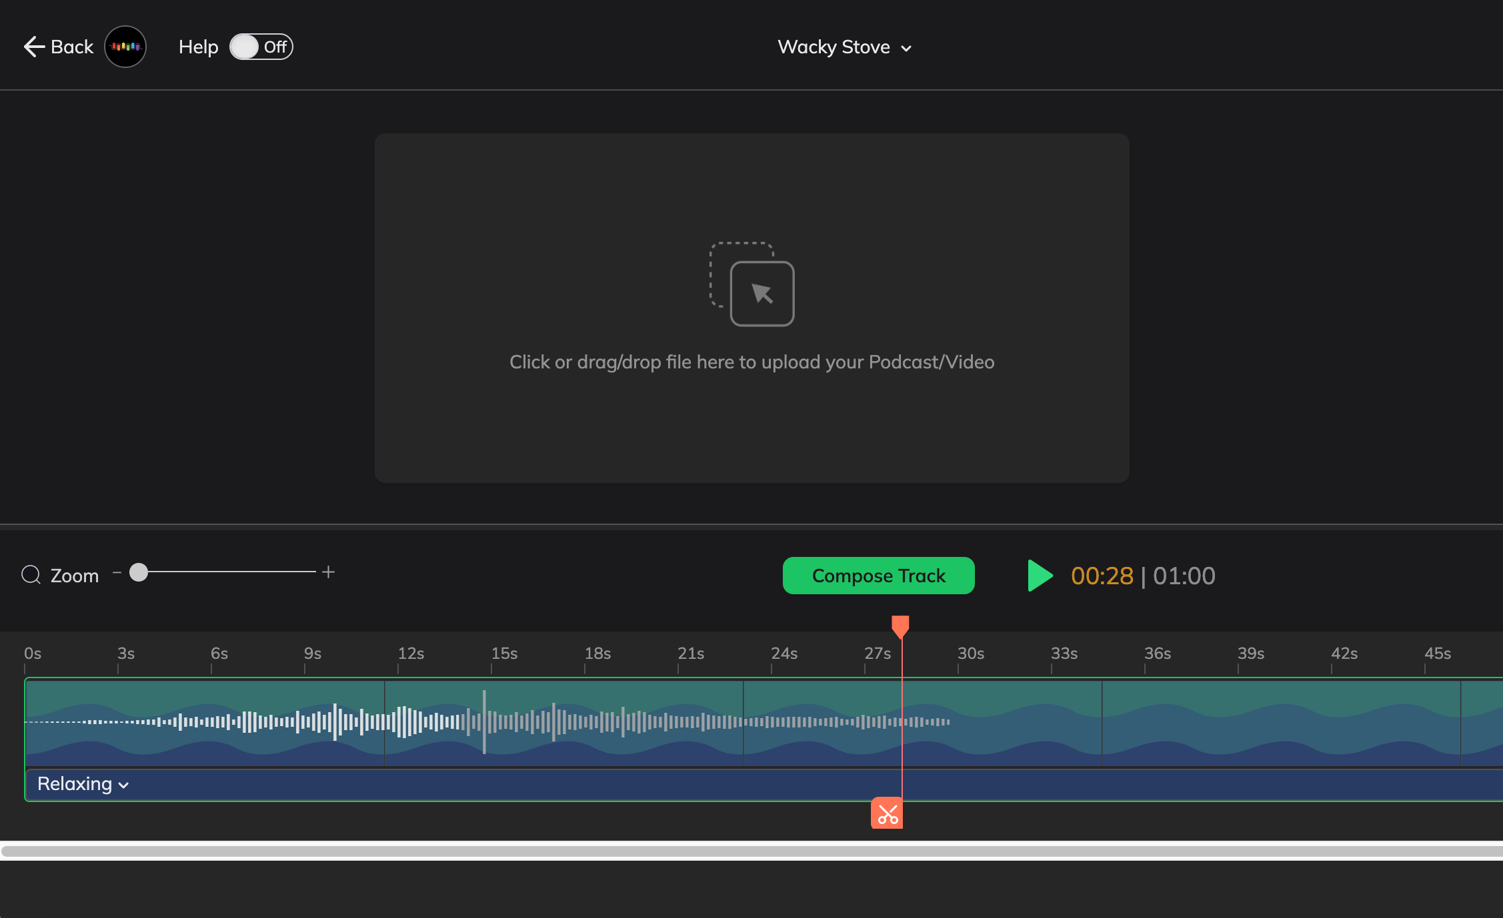
Task: Click the zoom plus icon
Action: tap(328, 572)
